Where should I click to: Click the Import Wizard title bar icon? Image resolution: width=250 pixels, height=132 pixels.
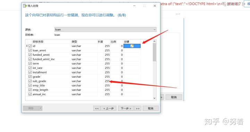click(x=25, y=6)
